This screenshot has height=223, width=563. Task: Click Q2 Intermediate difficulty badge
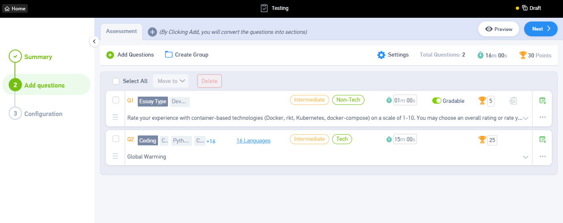click(x=309, y=139)
